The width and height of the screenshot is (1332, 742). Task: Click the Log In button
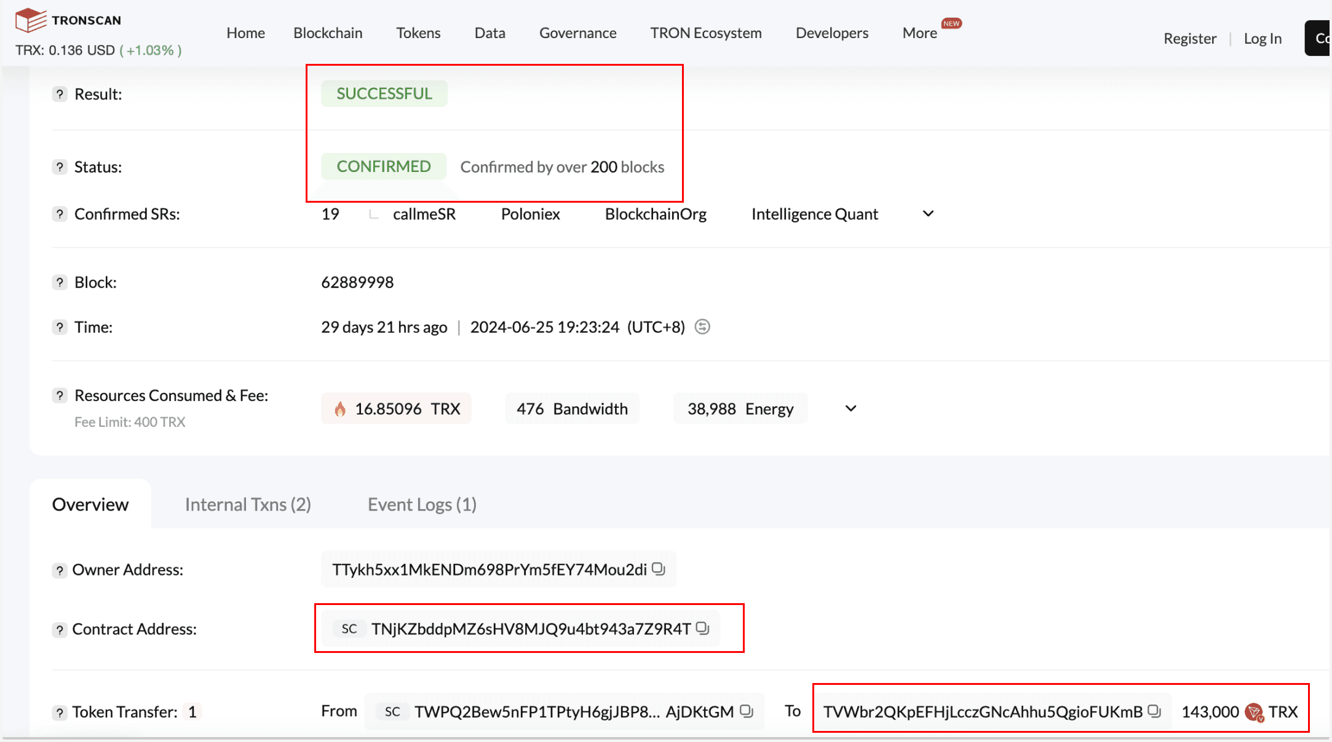coord(1263,38)
